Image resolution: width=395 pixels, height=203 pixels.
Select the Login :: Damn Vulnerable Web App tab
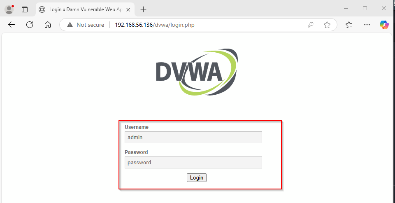coord(85,9)
